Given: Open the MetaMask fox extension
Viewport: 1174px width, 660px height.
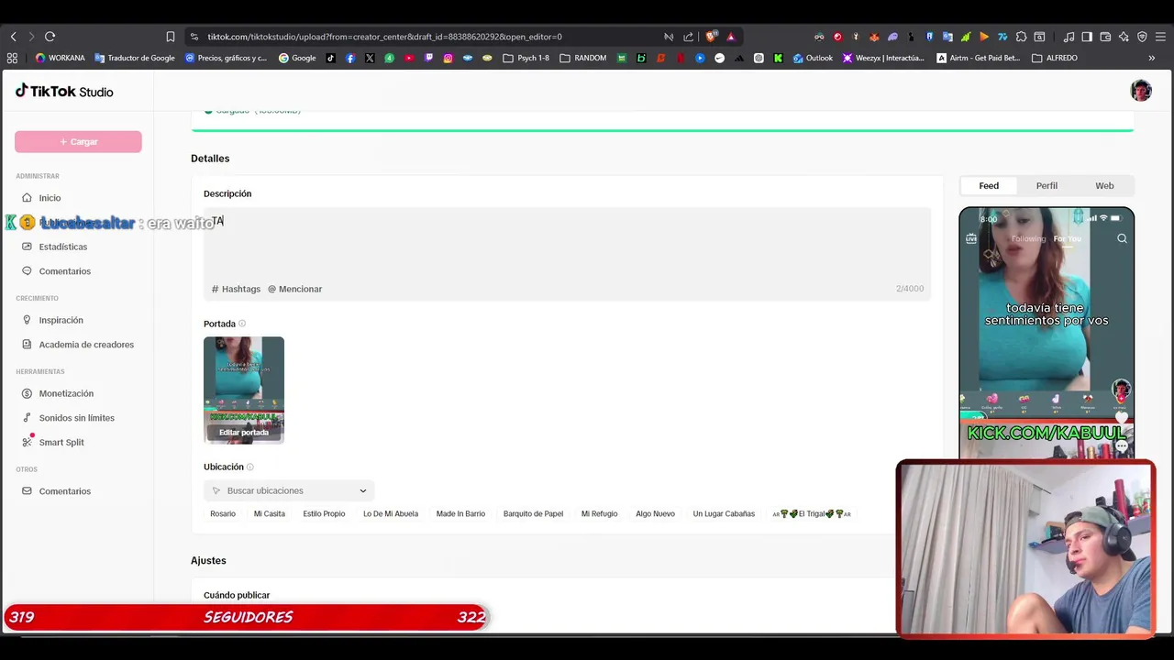Looking at the screenshot, I should pos(873,37).
